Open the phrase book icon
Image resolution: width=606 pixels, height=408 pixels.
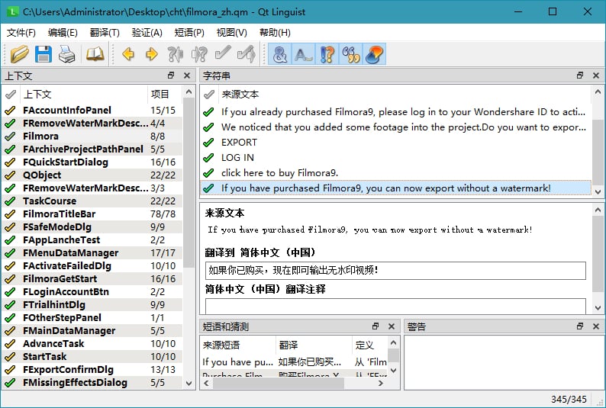[95, 54]
